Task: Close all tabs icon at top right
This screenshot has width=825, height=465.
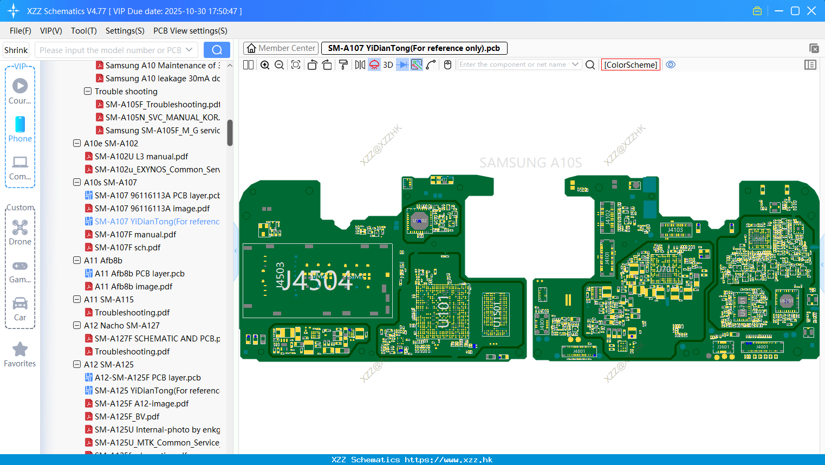Action: tap(814, 48)
